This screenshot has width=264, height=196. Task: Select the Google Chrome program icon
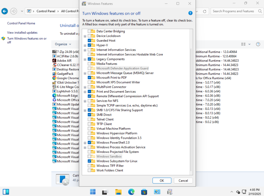55,78
